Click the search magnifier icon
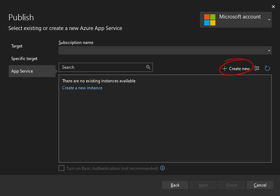 coord(148,67)
